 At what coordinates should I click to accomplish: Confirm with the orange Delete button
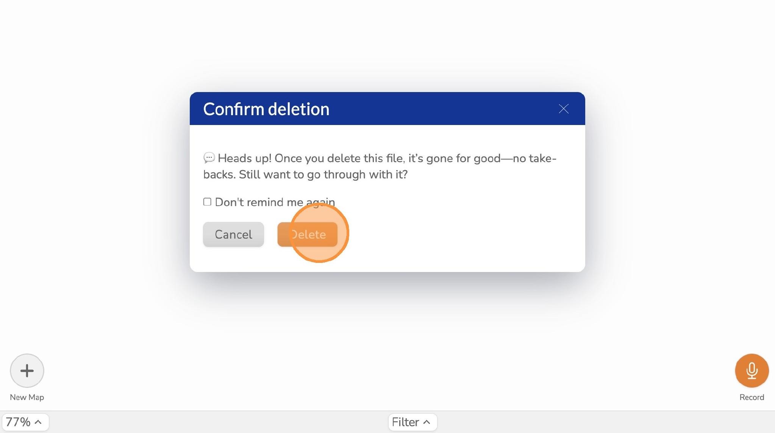[307, 234]
